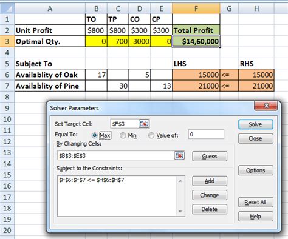
Task: Click the Set Target Cell range selector icon
Action: (144, 124)
